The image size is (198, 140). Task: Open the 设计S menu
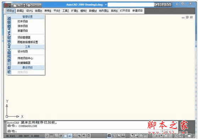pos(29,11)
